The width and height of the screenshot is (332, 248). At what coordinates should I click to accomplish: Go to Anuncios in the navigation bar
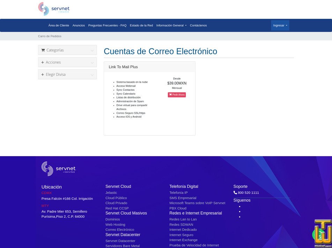(x=79, y=25)
